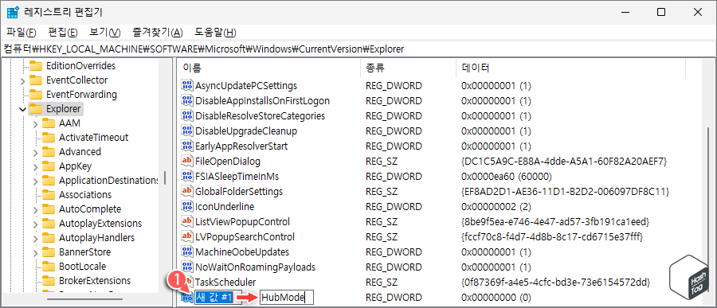Click the tree pane vertical scrollbar thumb
This screenshot has height=308, width=717.
click(165, 177)
